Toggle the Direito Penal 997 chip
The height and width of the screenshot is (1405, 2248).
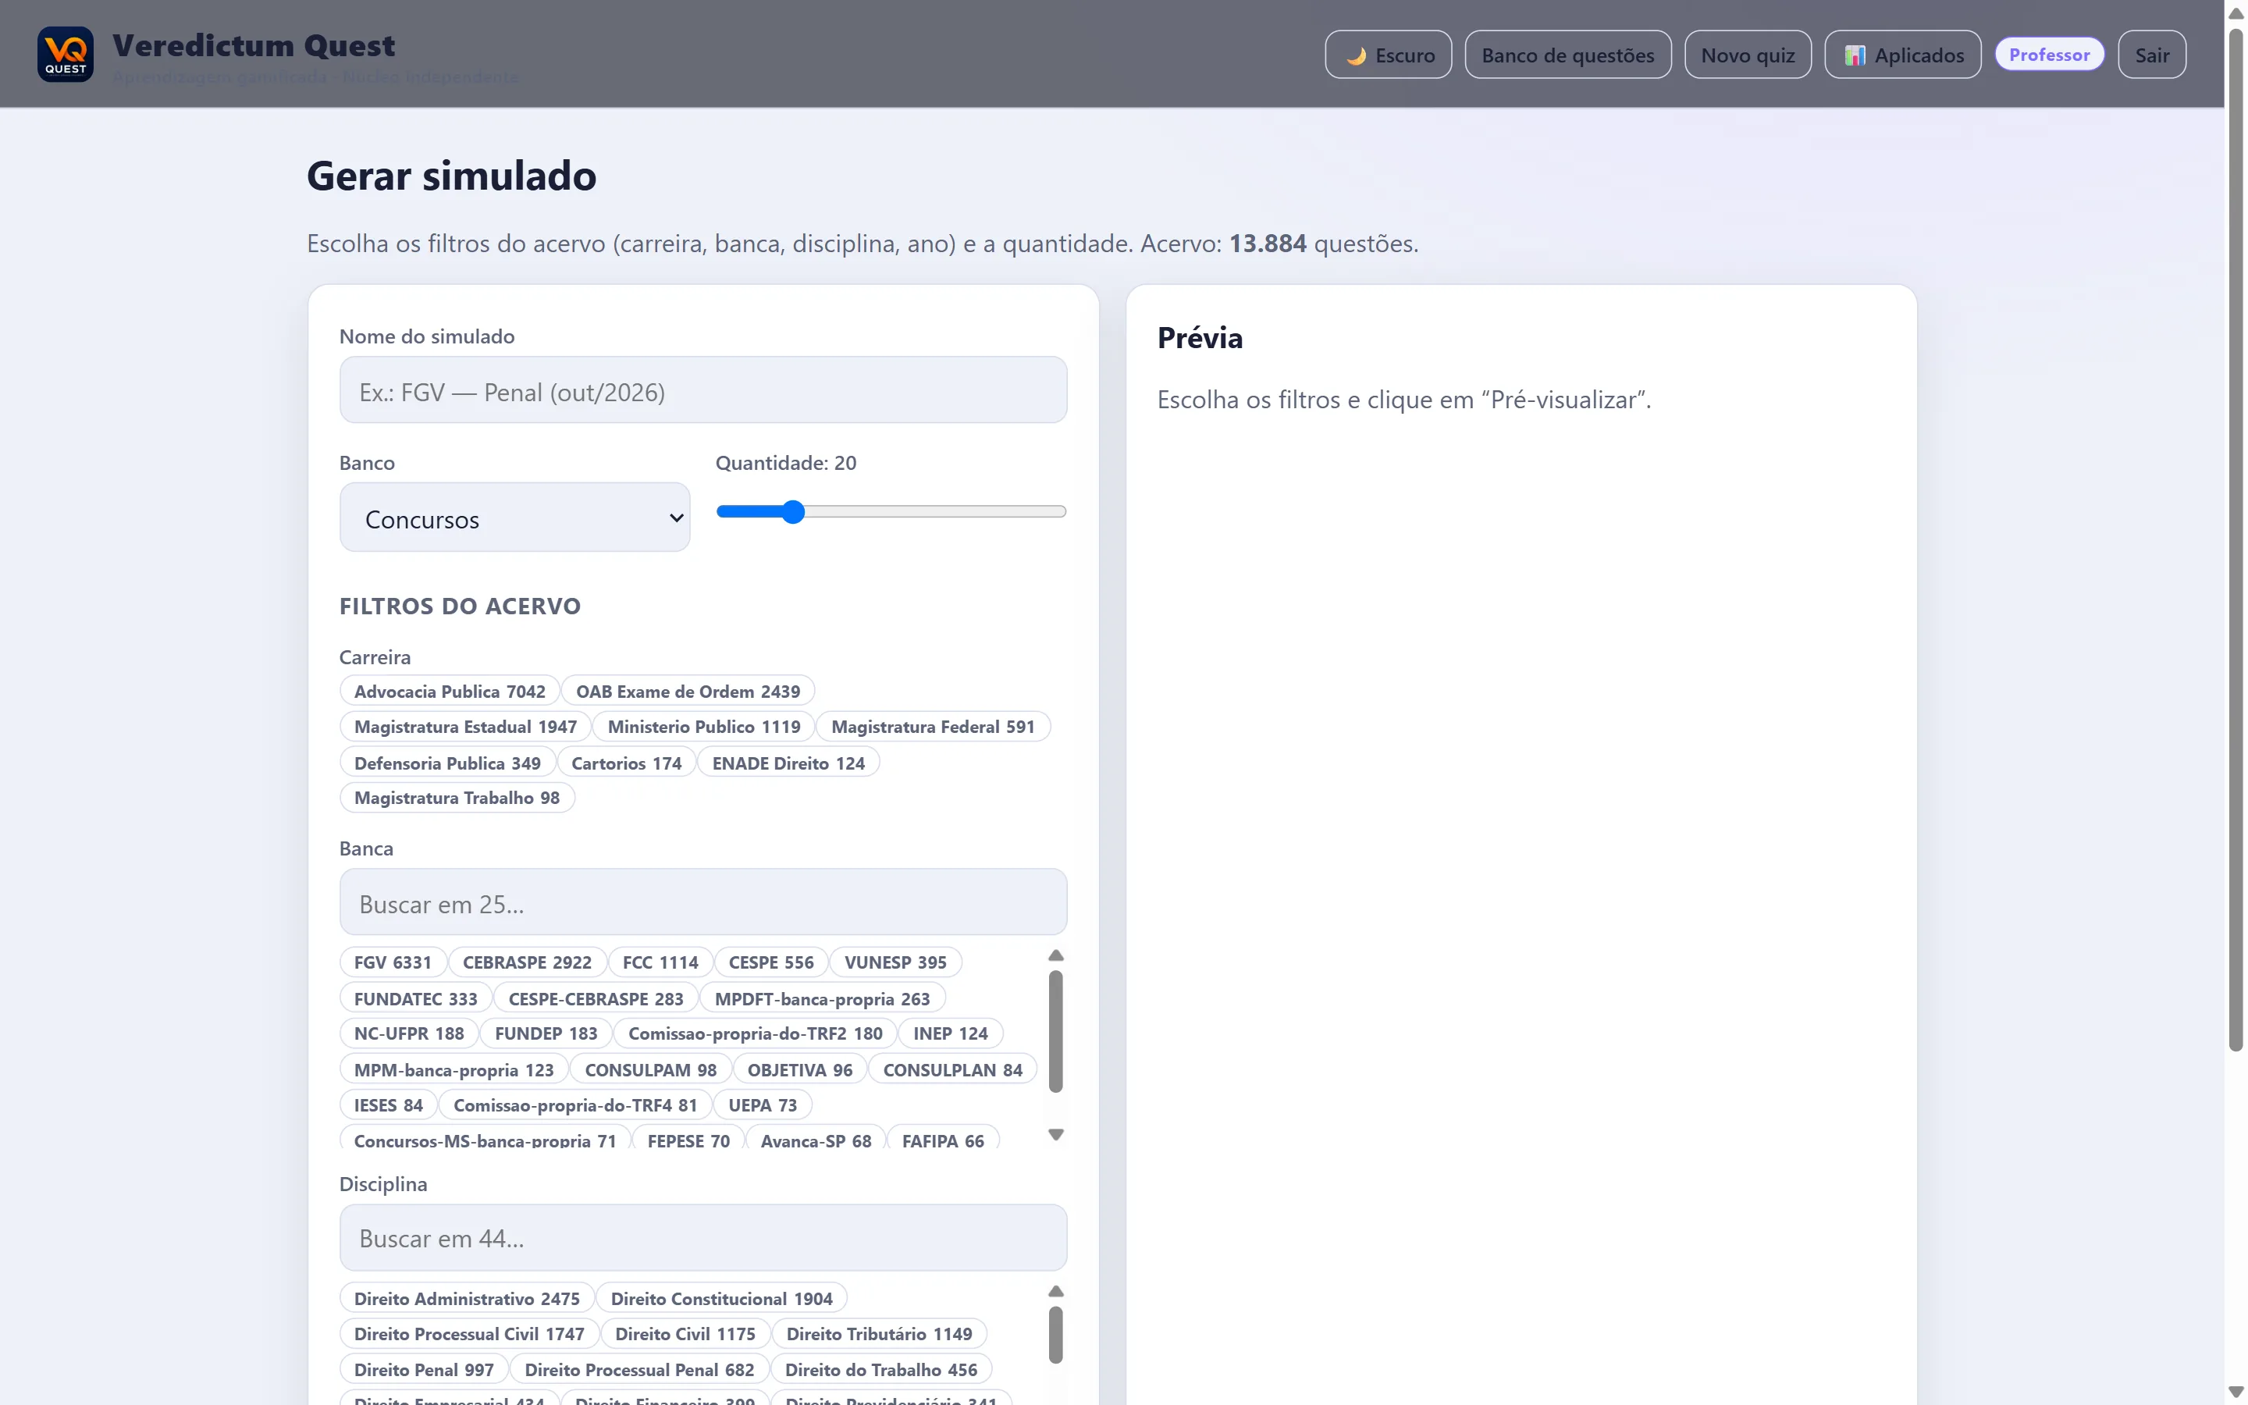click(x=424, y=1371)
